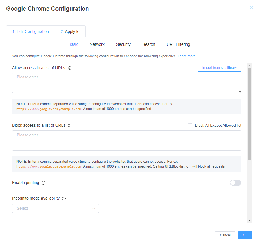Click the Enable printing label

click(26, 183)
